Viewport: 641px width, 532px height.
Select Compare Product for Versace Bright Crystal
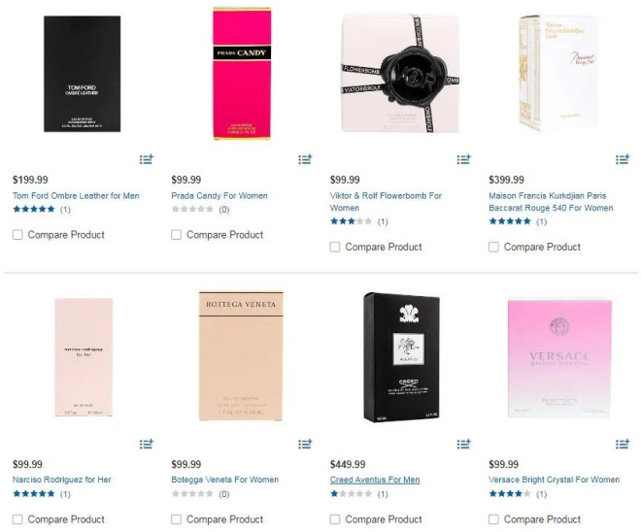pos(493,519)
